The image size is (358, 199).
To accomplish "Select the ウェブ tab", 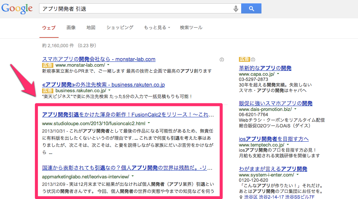I will tap(49, 28).
